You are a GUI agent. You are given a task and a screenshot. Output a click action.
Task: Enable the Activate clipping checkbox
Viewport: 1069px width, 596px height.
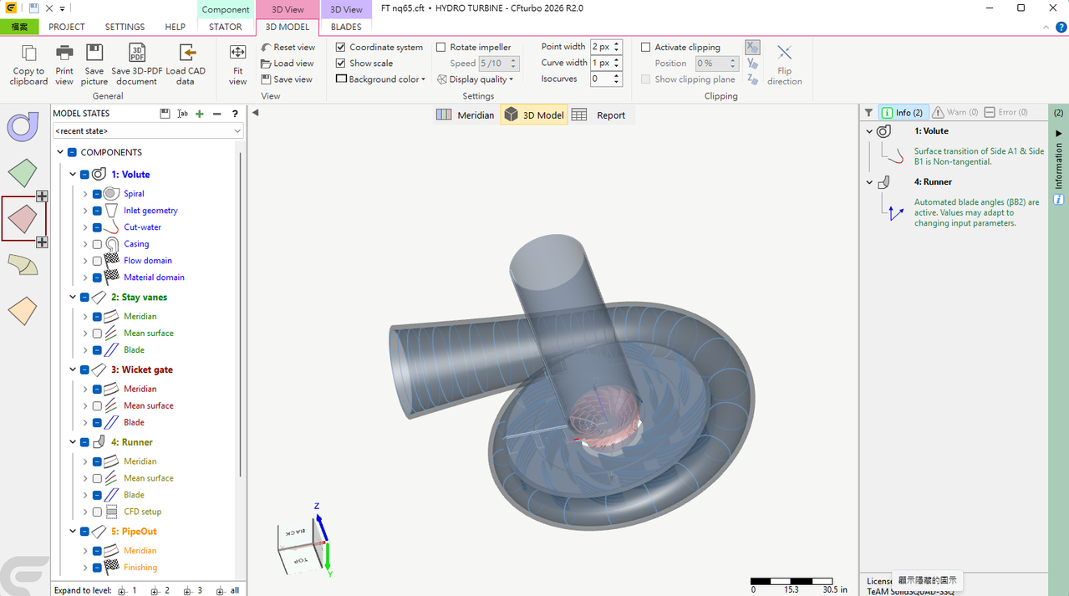(645, 48)
